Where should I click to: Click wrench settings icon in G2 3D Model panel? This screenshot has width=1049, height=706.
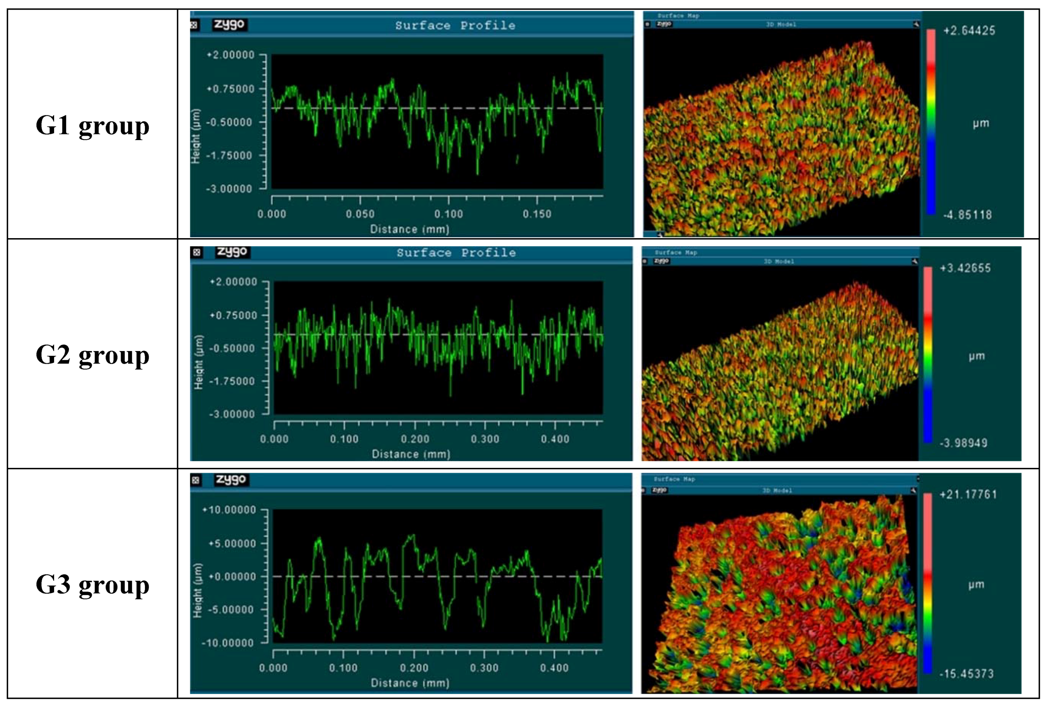coord(914,261)
